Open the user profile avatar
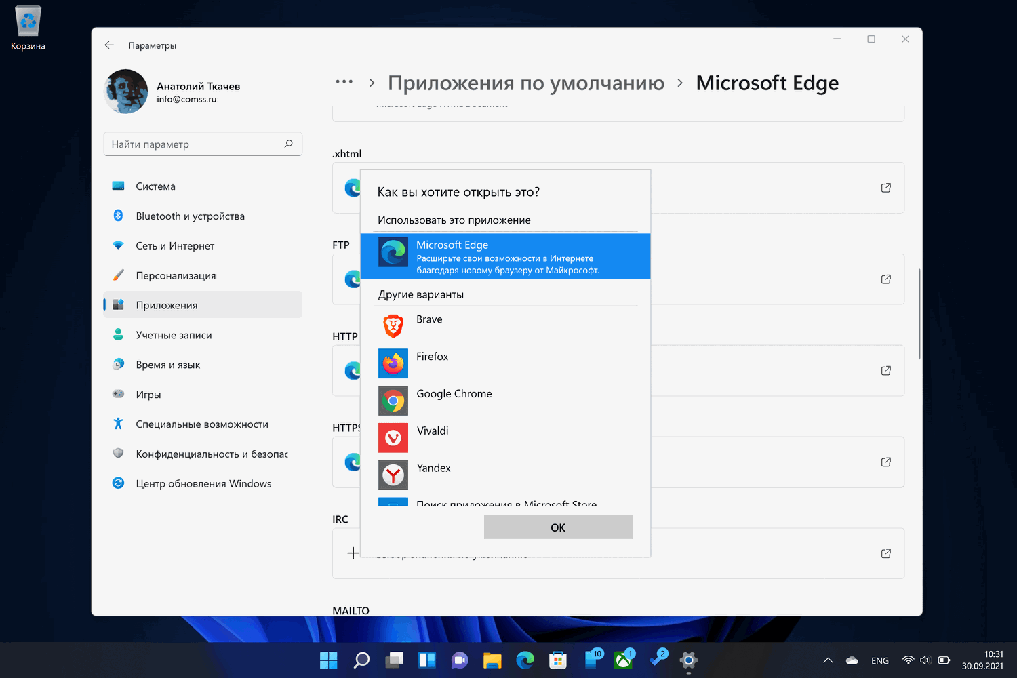 tap(125, 92)
